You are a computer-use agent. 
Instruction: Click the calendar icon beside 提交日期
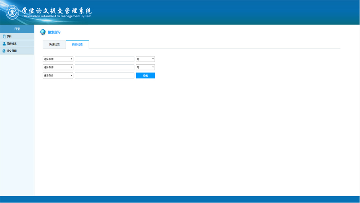point(4,51)
